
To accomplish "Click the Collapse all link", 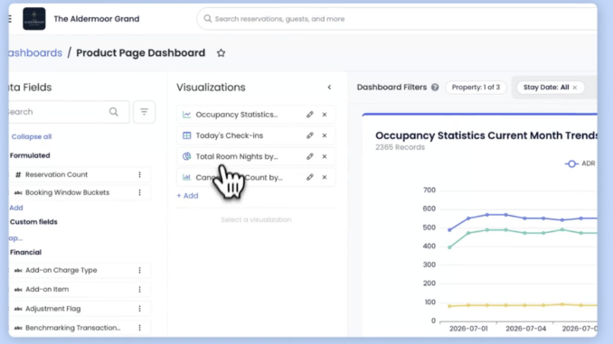I will 32,136.
